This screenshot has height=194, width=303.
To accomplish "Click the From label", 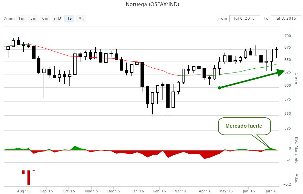I will coord(222,18).
